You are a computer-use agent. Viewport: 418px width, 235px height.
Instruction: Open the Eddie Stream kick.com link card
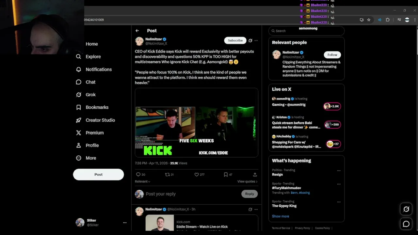[x=202, y=223]
